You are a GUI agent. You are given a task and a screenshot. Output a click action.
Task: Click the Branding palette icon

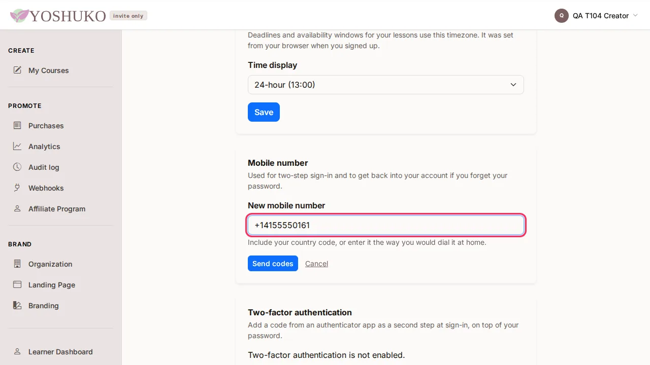tap(17, 305)
